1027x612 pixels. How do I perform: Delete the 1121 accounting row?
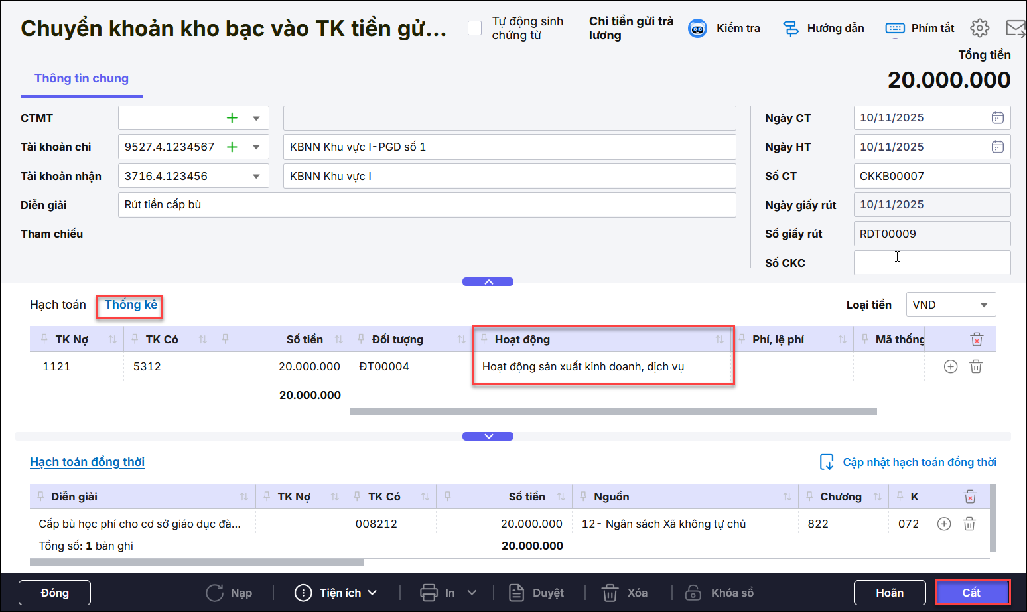click(976, 366)
